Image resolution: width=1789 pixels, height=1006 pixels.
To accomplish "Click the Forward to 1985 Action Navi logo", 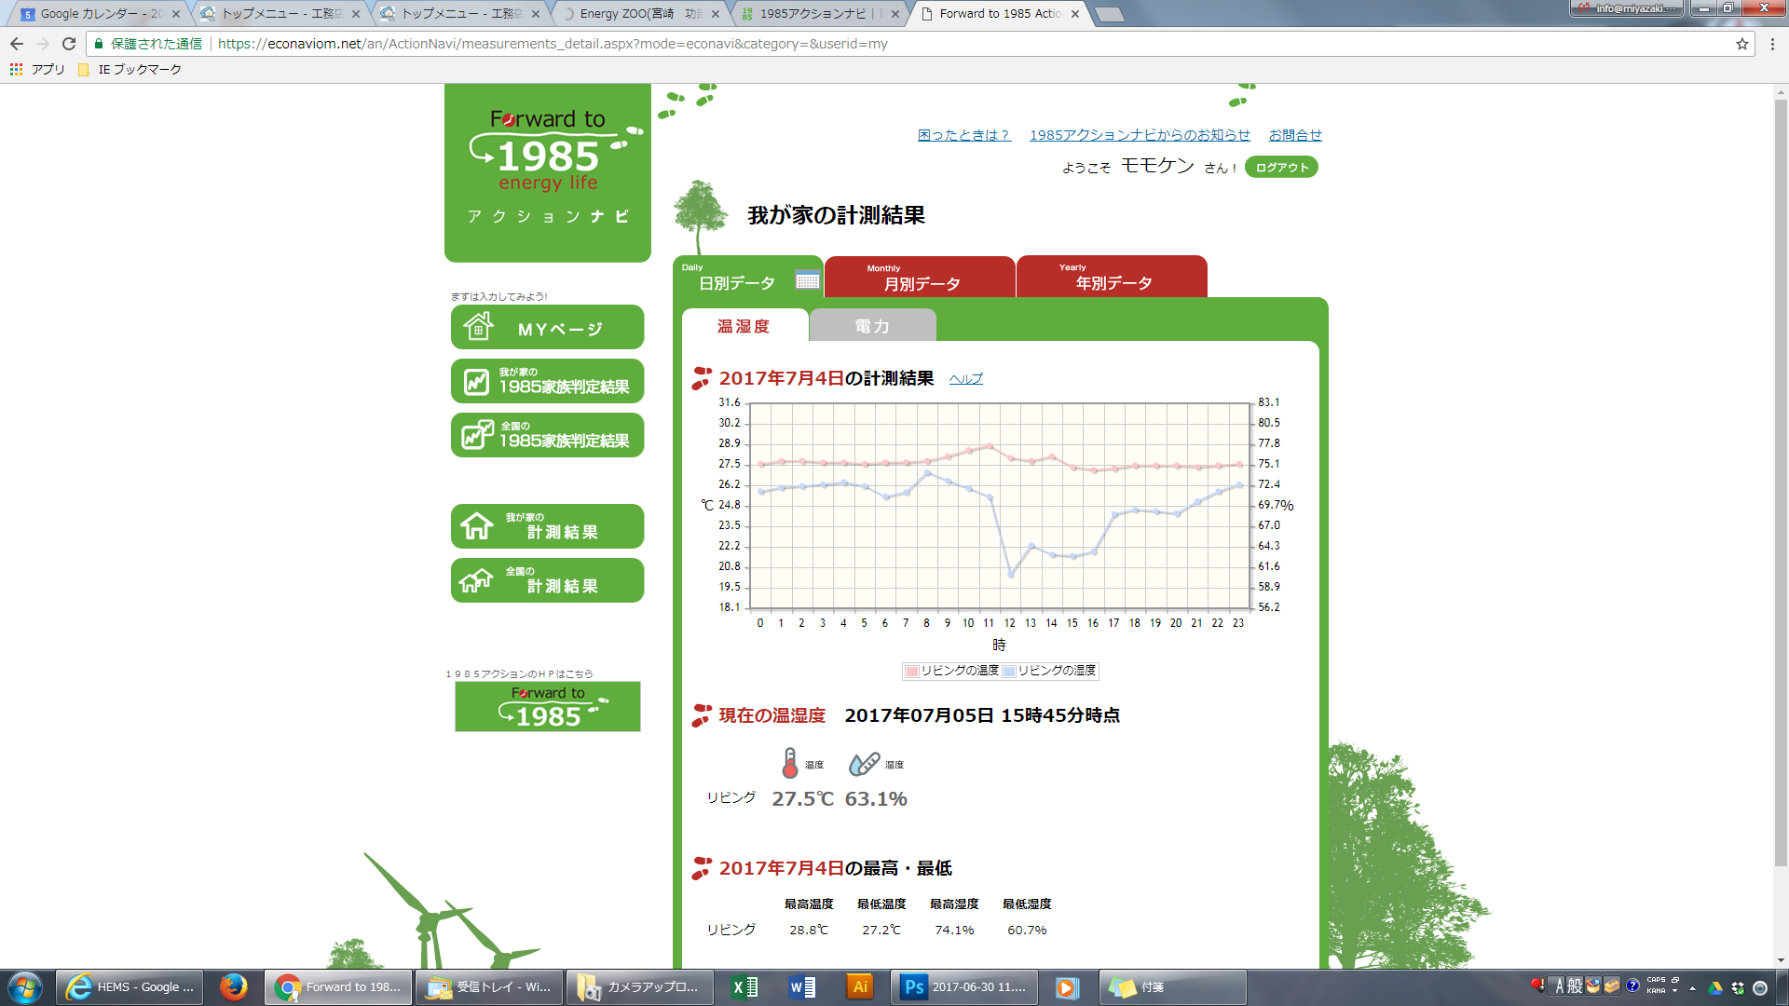I will point(548,172).
